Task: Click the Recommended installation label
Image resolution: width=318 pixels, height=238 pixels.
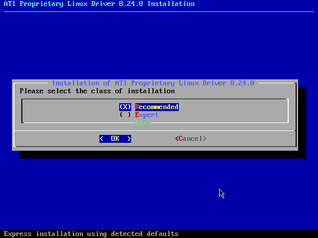Action: [x=157, y=107]
